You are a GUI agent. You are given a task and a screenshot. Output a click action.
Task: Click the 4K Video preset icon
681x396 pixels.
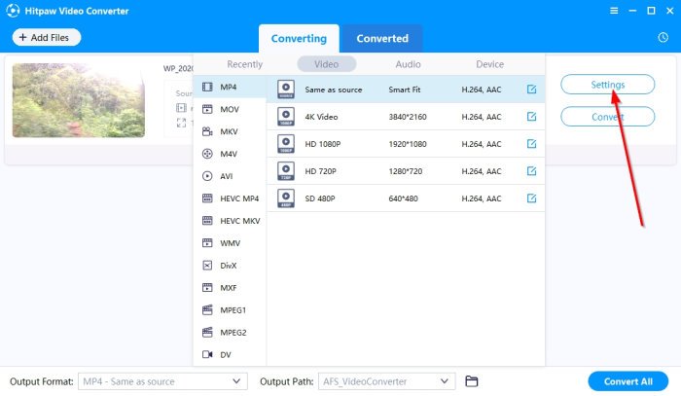tap(286, 117)
